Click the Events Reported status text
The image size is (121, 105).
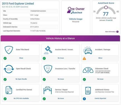tap(100, 98)
